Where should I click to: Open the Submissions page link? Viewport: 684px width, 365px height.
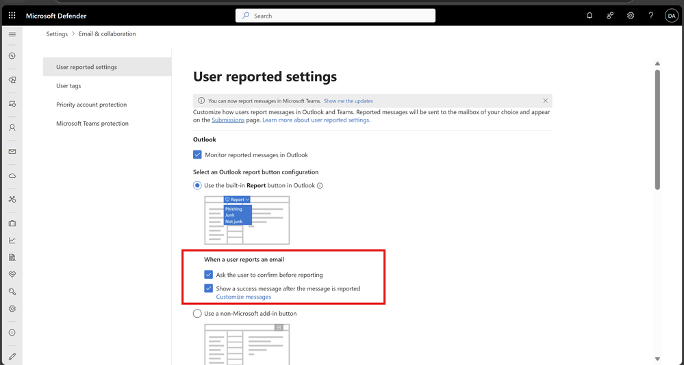228,120
